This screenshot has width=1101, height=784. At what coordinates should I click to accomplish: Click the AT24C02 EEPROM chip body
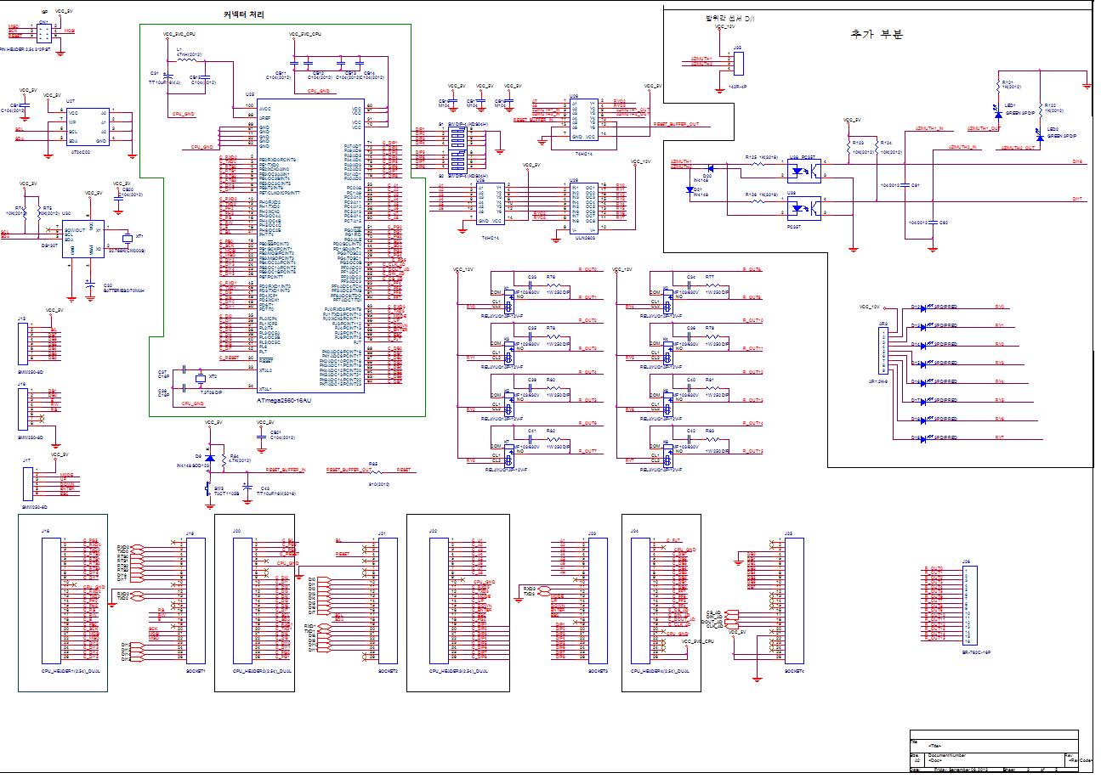click(87, 126)
